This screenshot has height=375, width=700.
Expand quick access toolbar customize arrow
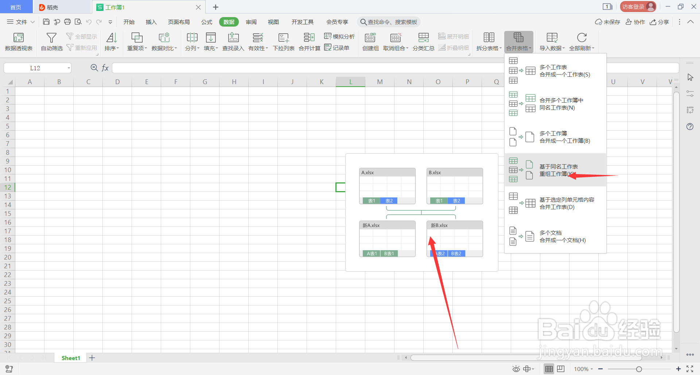coord(110,22)
